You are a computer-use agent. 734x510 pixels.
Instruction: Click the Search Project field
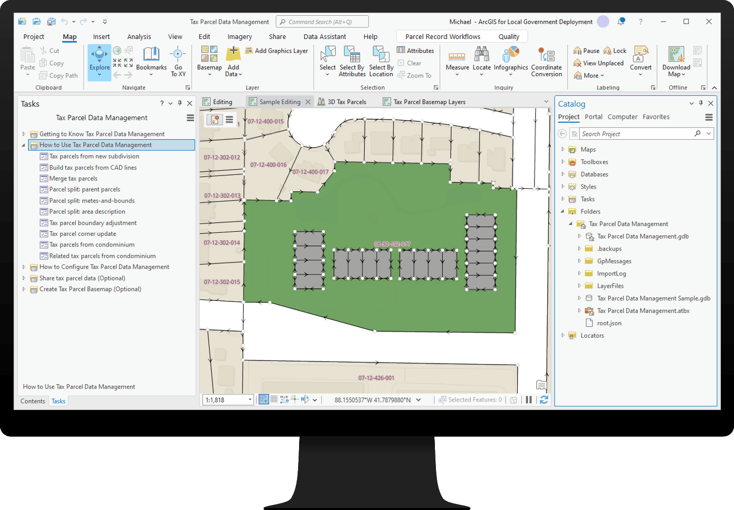click(x=637, y=134)
